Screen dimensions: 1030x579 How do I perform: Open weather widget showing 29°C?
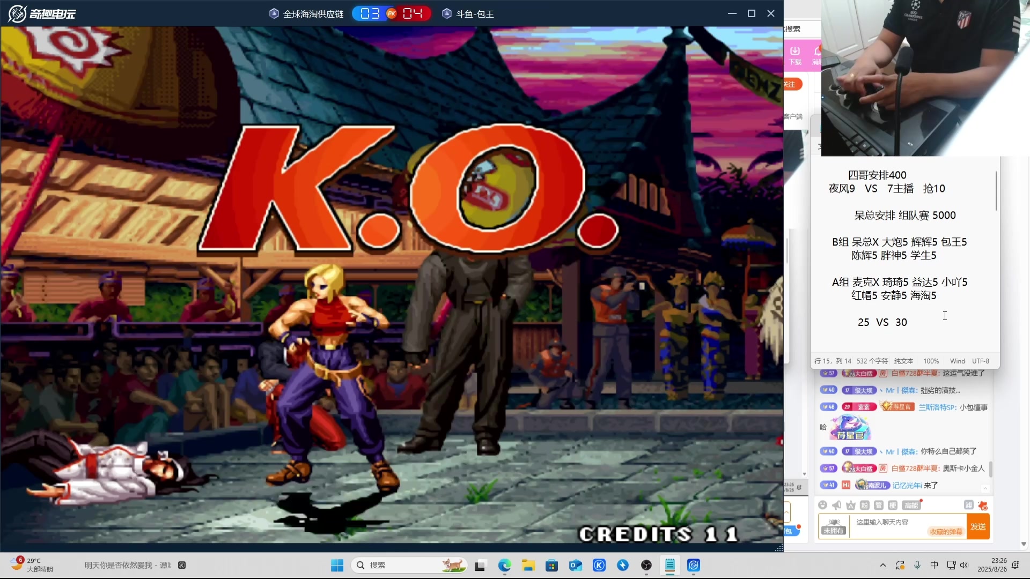32,565
